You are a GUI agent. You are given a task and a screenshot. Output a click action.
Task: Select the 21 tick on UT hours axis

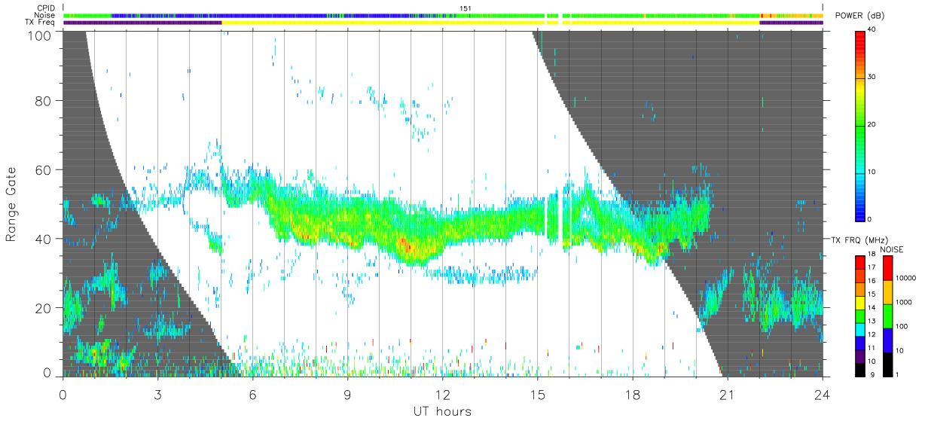coord(728,393)
